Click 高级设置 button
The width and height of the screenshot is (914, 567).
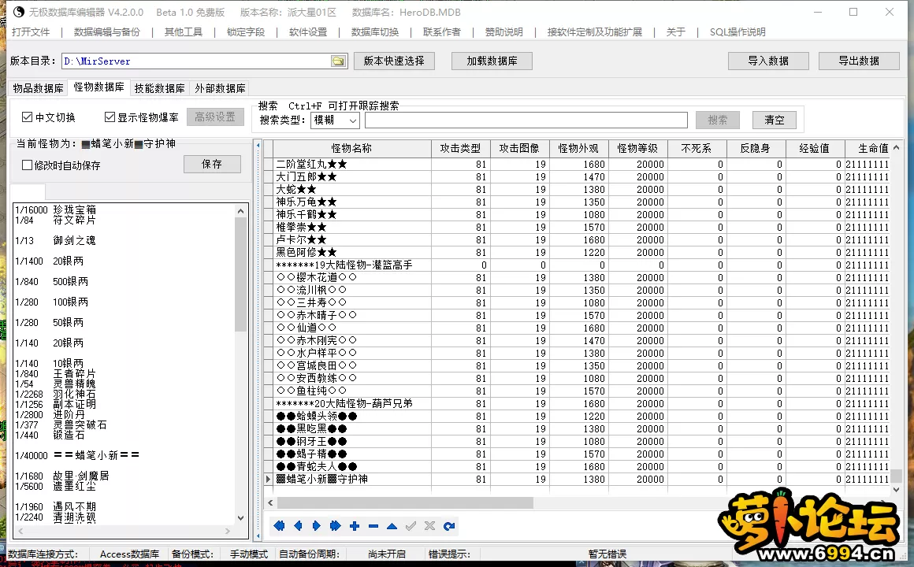click(x=215, y=117)
